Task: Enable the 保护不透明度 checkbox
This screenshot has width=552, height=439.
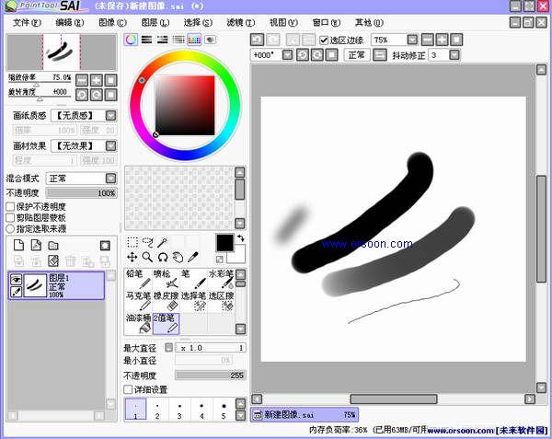Action: [11, 207]
